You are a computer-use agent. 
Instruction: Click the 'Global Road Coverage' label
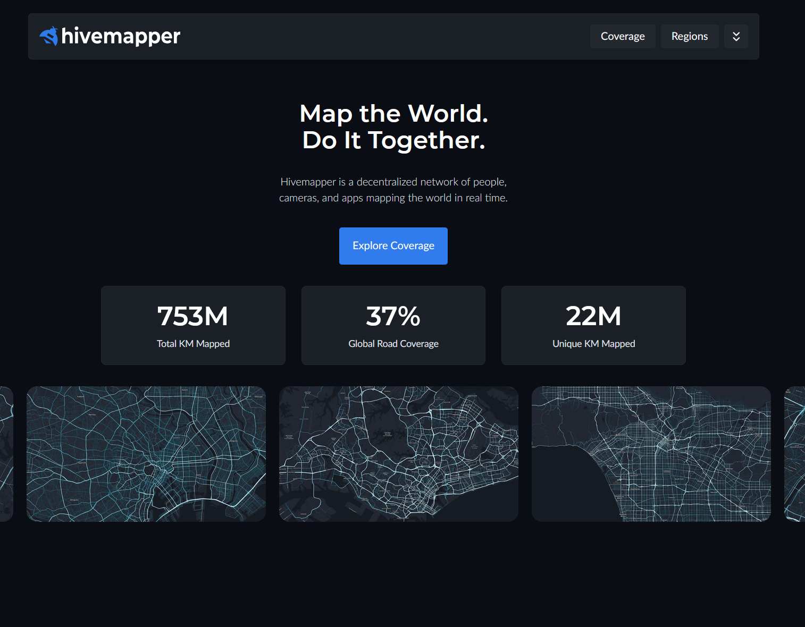[x=393, y=344]
